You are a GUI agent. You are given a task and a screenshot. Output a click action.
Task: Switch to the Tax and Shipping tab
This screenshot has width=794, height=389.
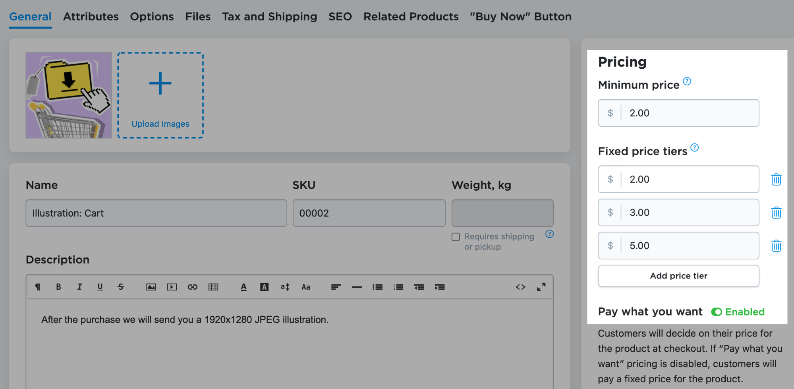click(269, 16)
